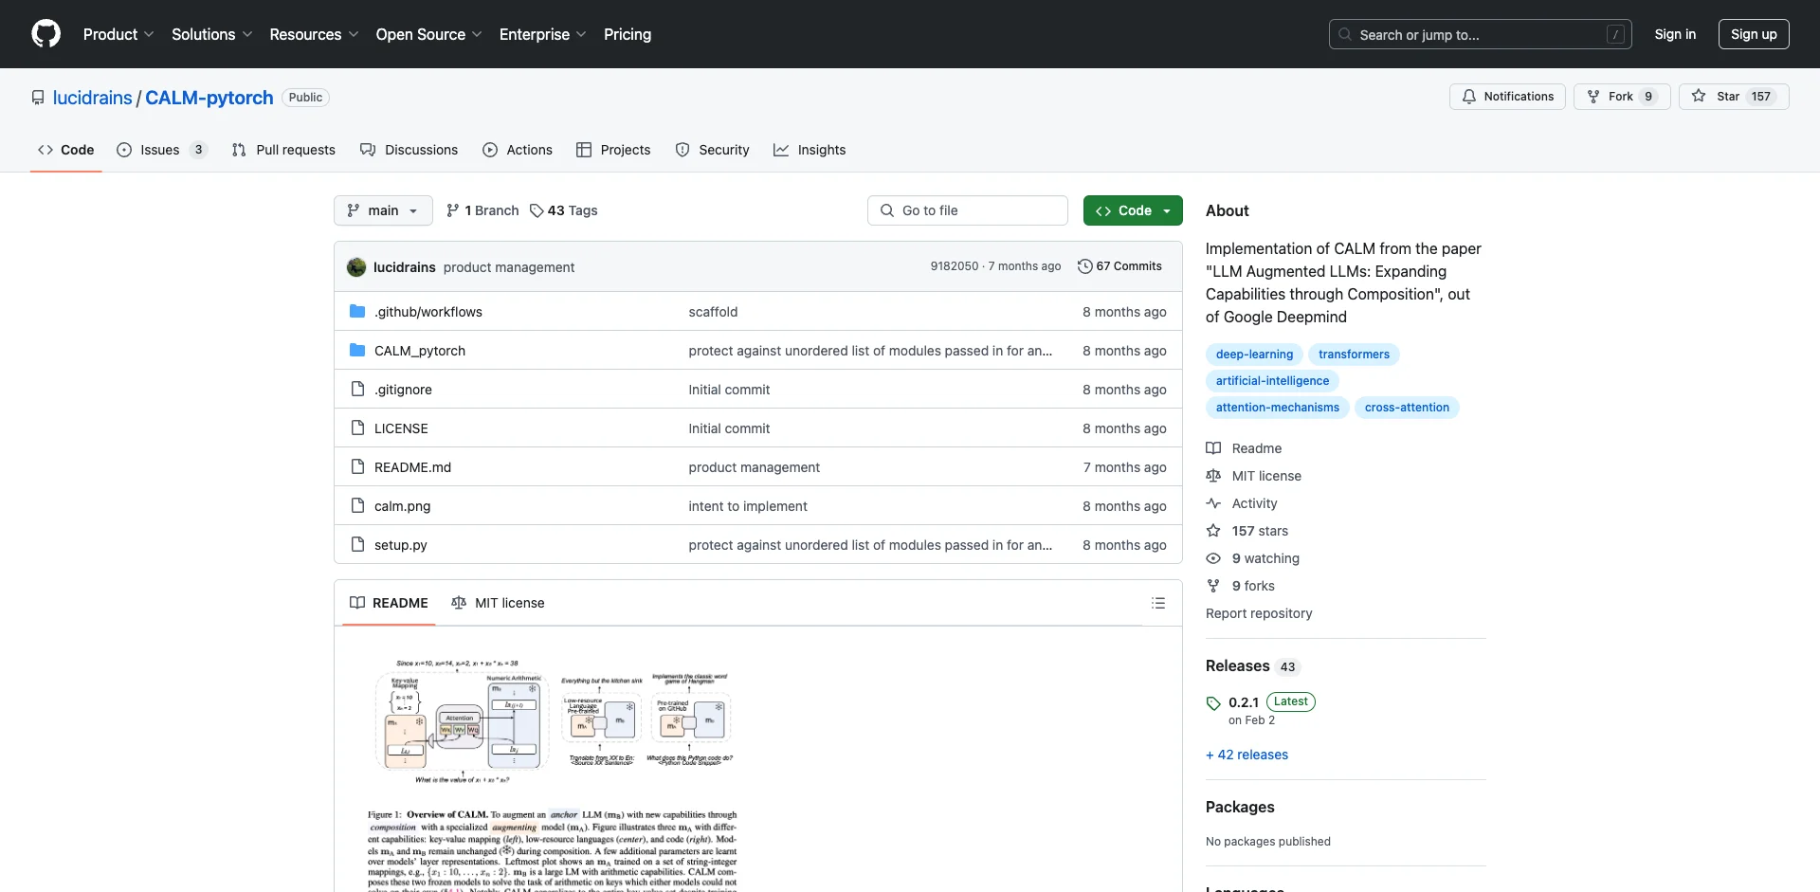Expand the Solutions menu
This screenshot has width=1820, height=892.
212,34
